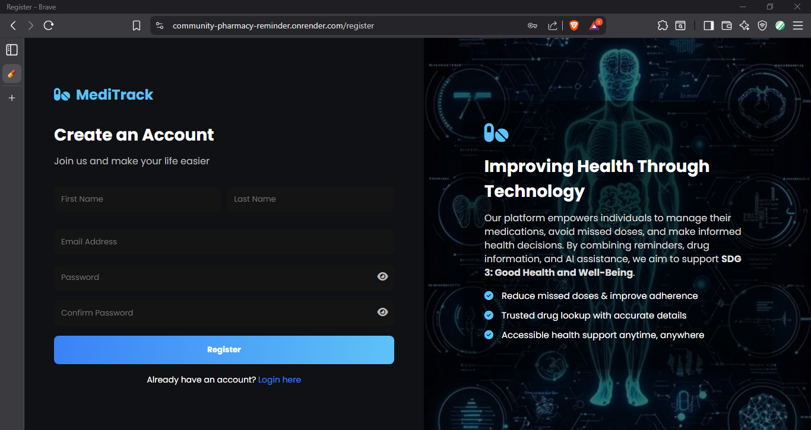Open the browser extensions puzzle icon

pyautogui.click(x=663, y=26)
